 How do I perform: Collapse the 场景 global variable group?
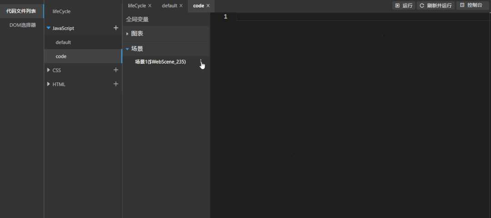127,49
